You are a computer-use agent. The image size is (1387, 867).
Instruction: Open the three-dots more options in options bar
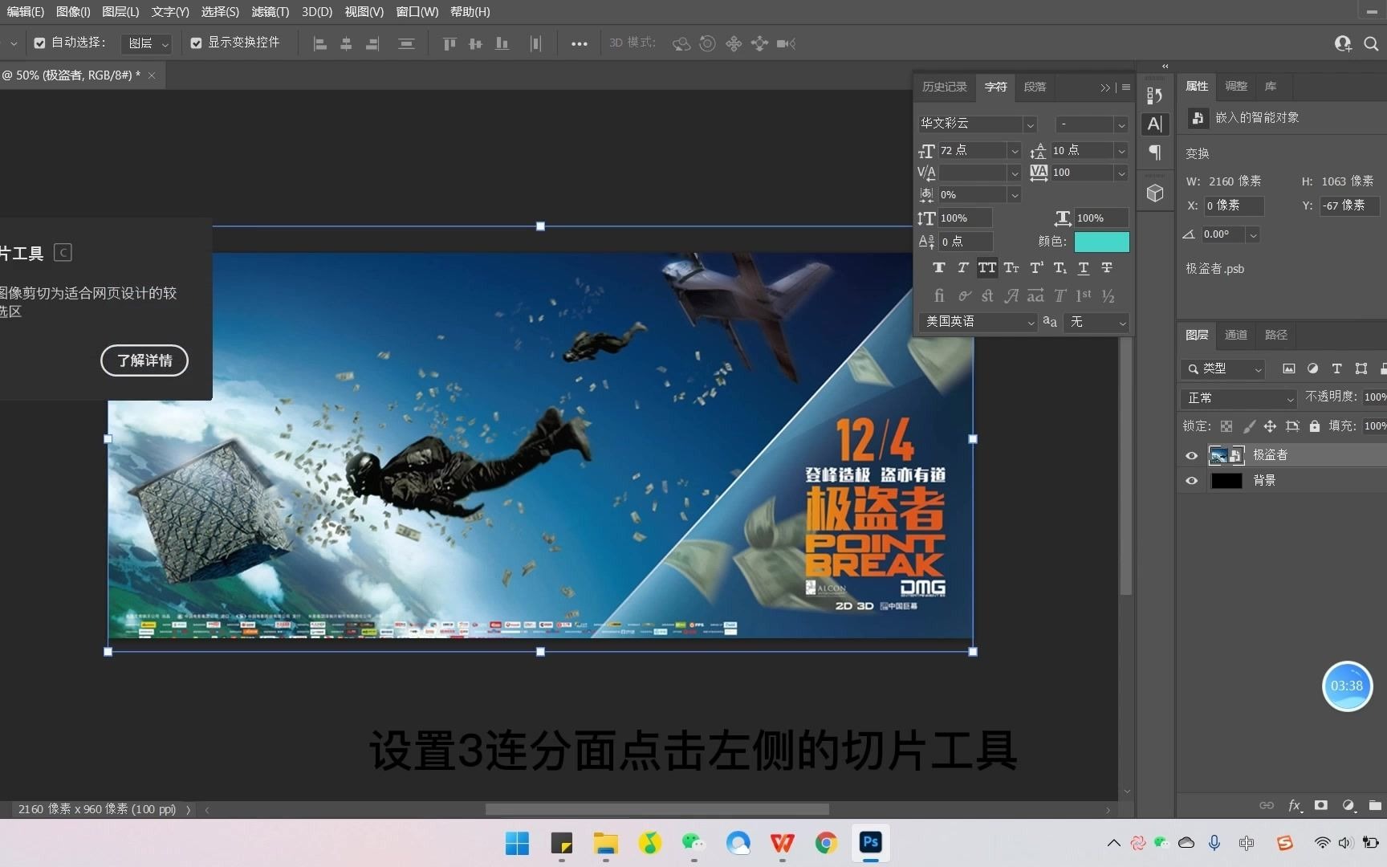pyautogui.click(x=580, y=44)
